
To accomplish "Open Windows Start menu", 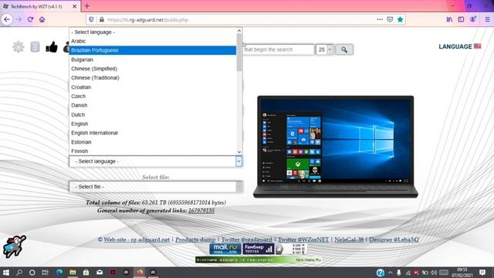I will coord(6,273).
